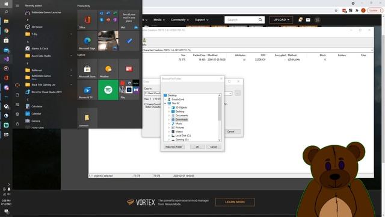Open the Media menu on Nexus Mods

[x=159, y=20]
